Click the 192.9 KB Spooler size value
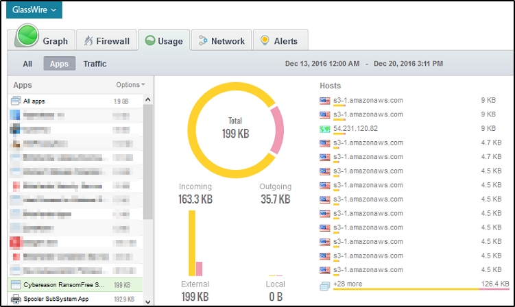 point(124,299)
